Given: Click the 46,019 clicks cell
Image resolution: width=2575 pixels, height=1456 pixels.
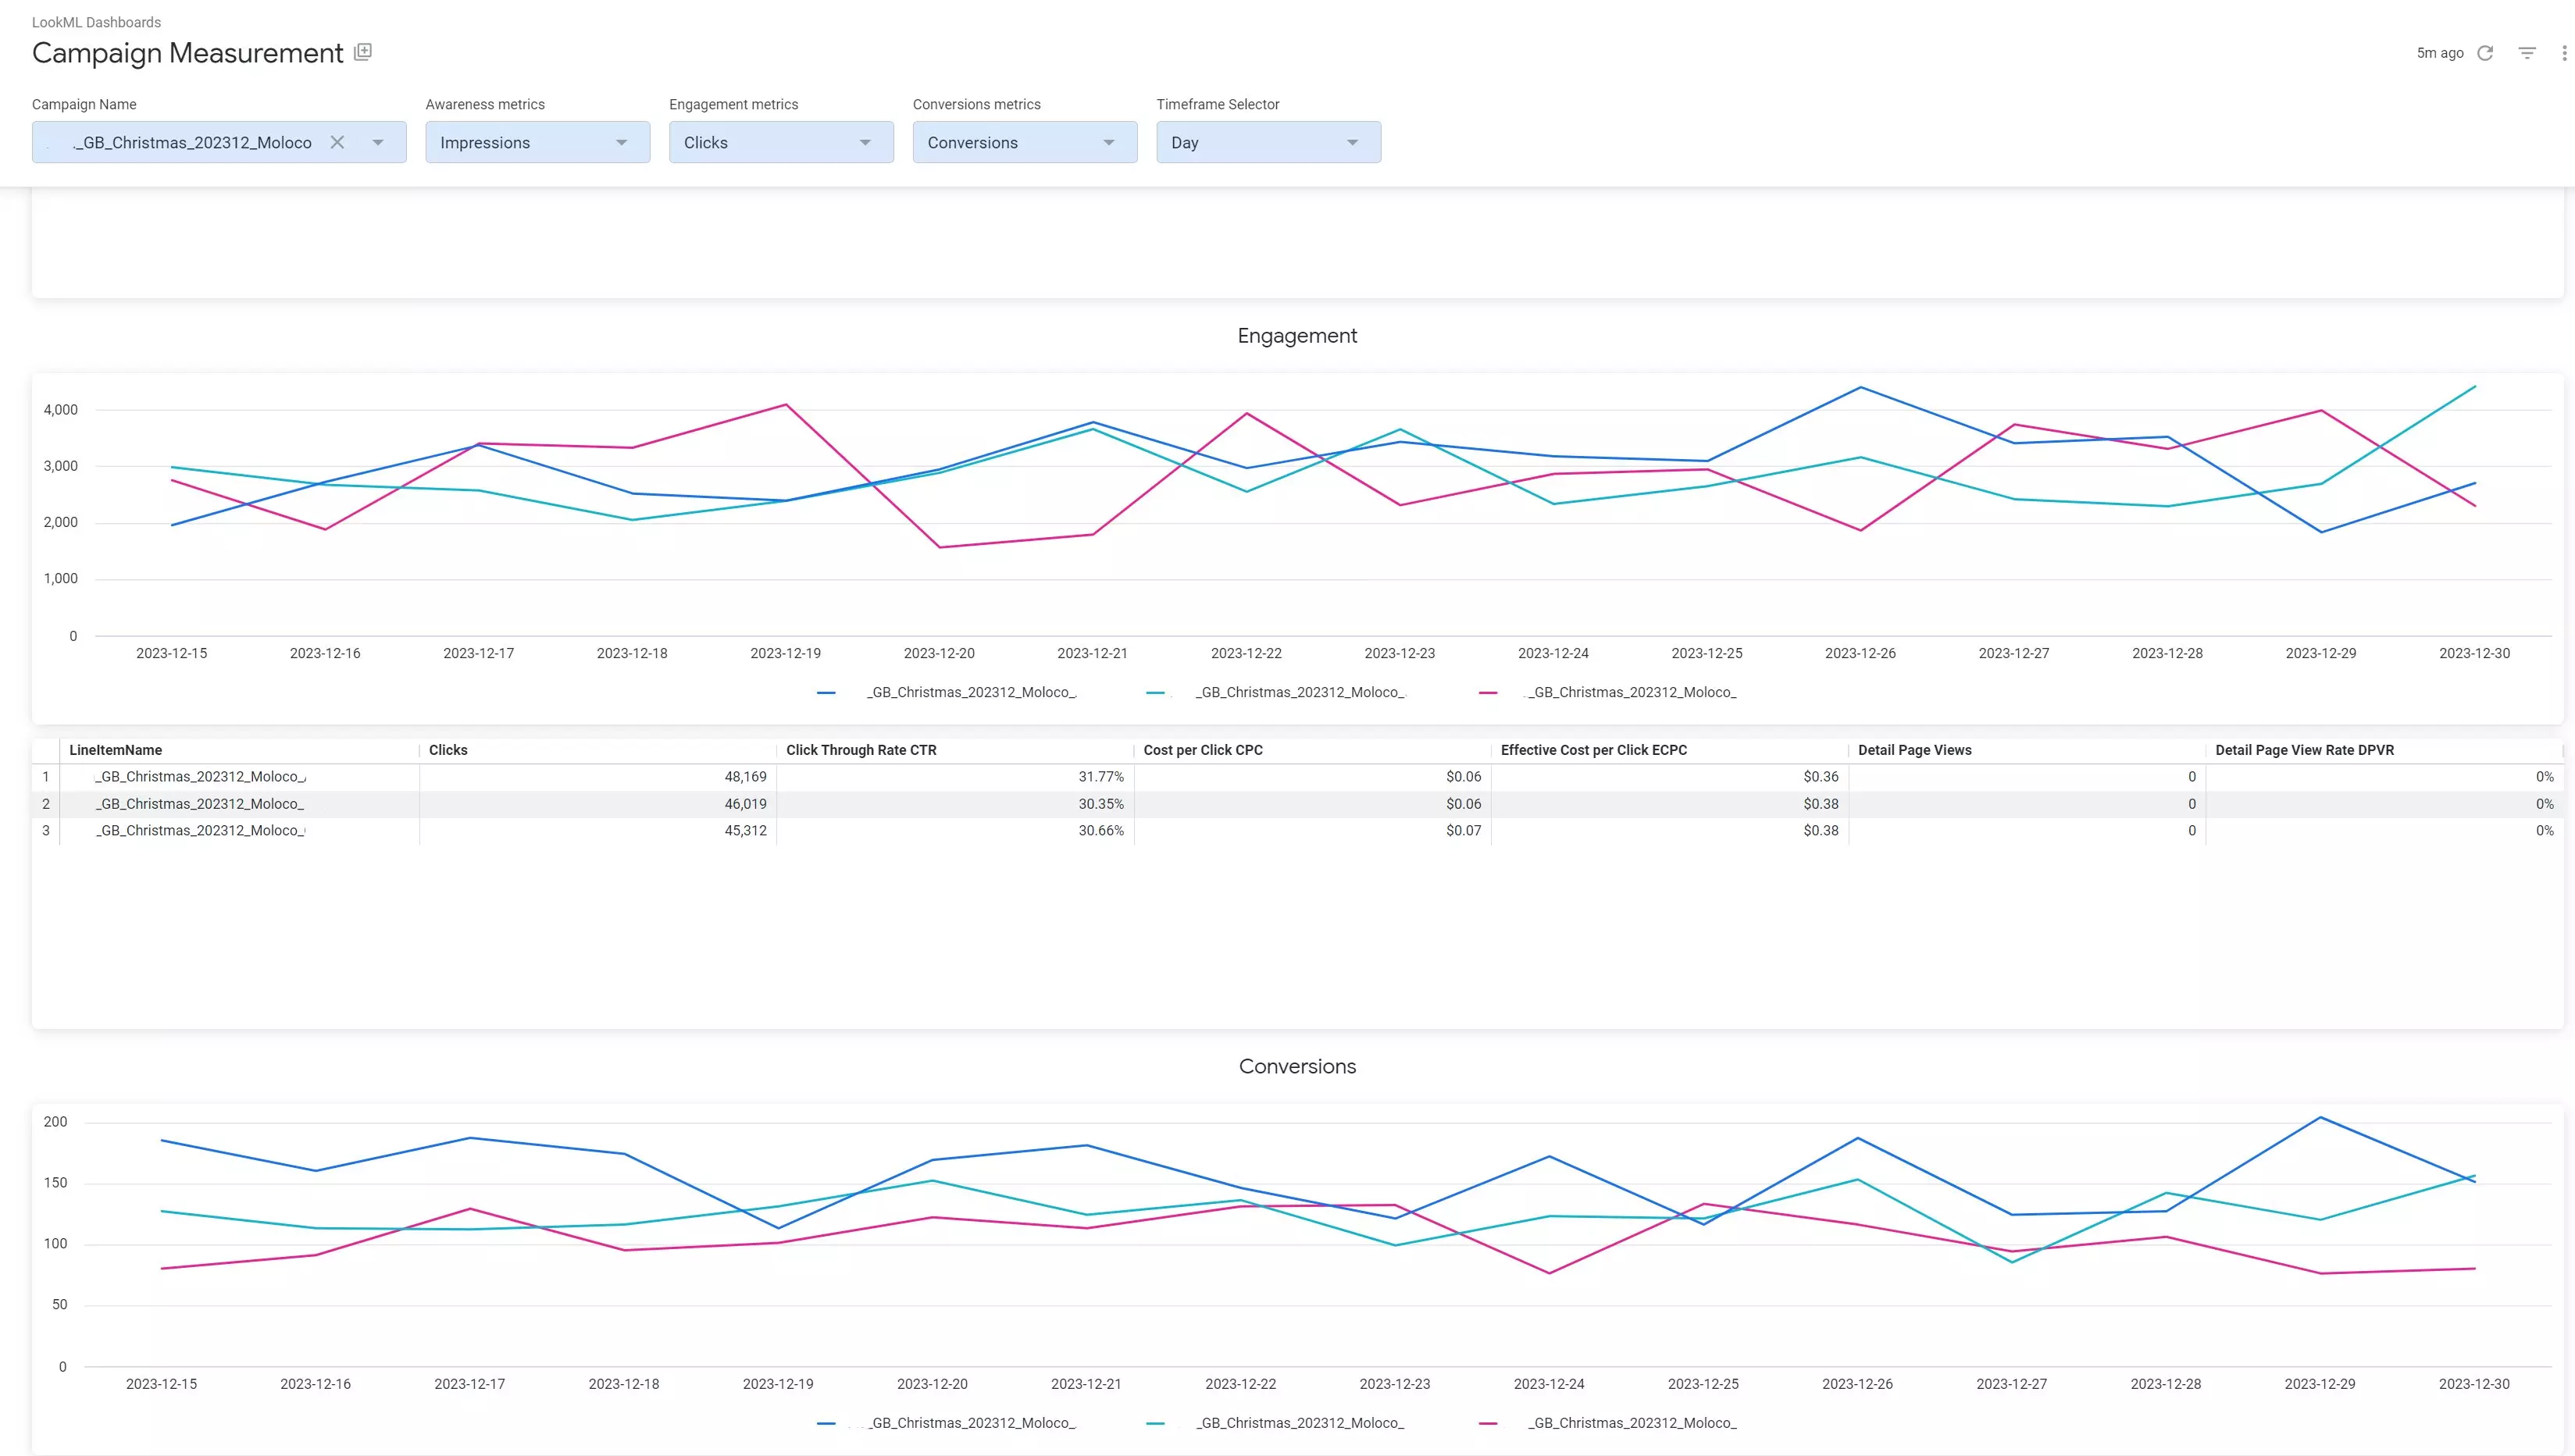Looking at the screenshot, I should [x=745, y=804].
